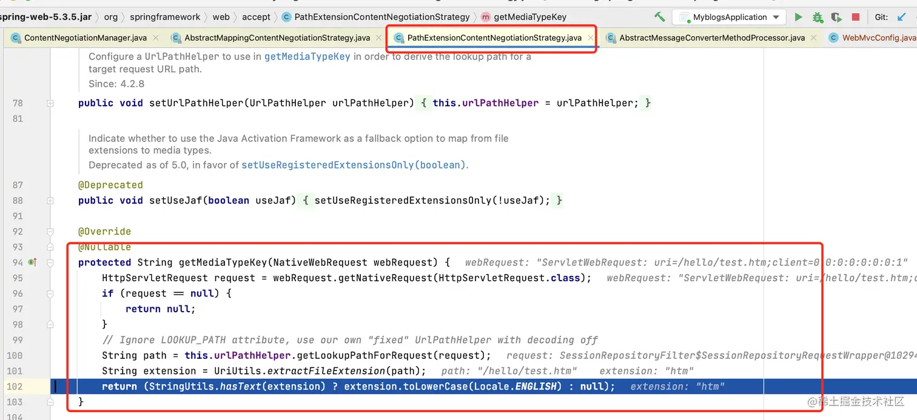Open MyblogsApplication run configuration dropdown
The width and height of the screenshot is (917, 420).
[729, 17]
